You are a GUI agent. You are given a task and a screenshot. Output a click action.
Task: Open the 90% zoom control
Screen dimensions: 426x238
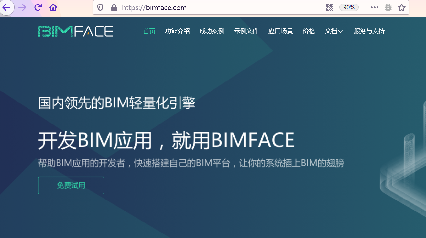click(x=349, y=7)
